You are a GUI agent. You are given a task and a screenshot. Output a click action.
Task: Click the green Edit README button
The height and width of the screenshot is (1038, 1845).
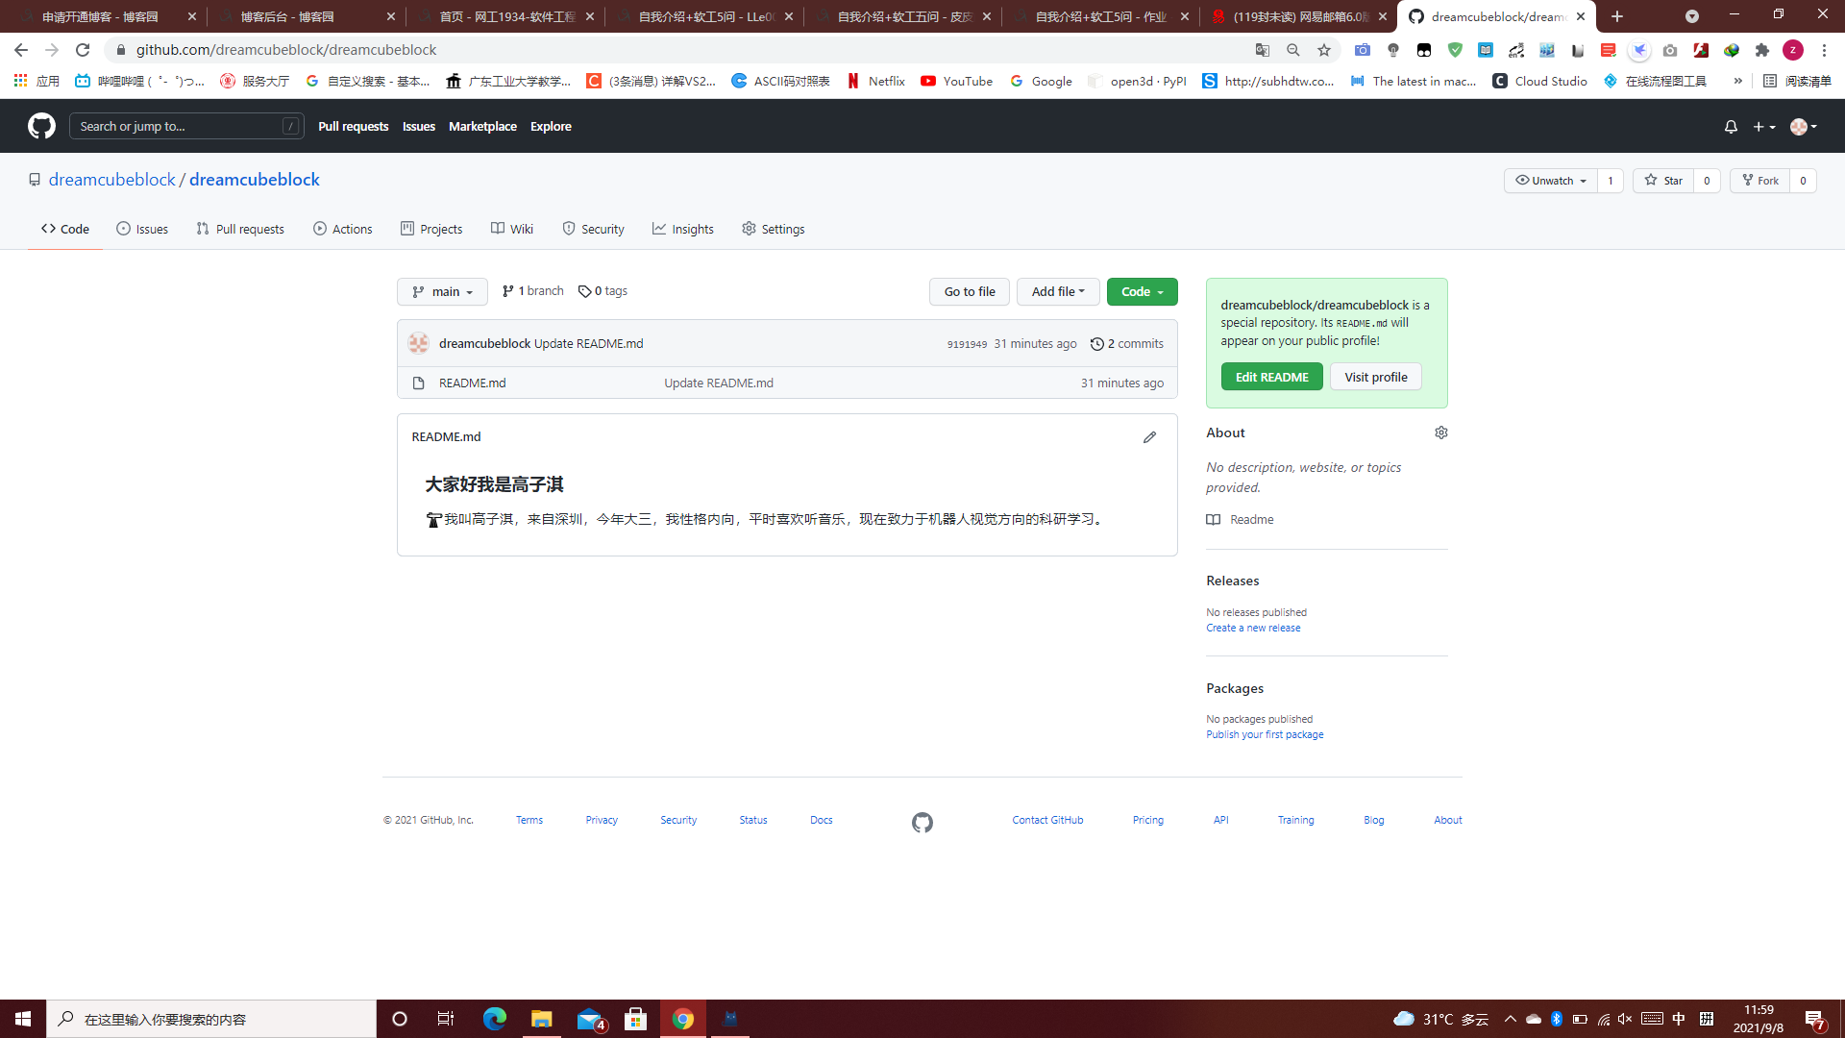[x=1271, y=377]
